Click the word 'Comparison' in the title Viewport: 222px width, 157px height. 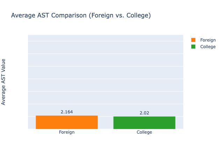click(x=66, y=16)
